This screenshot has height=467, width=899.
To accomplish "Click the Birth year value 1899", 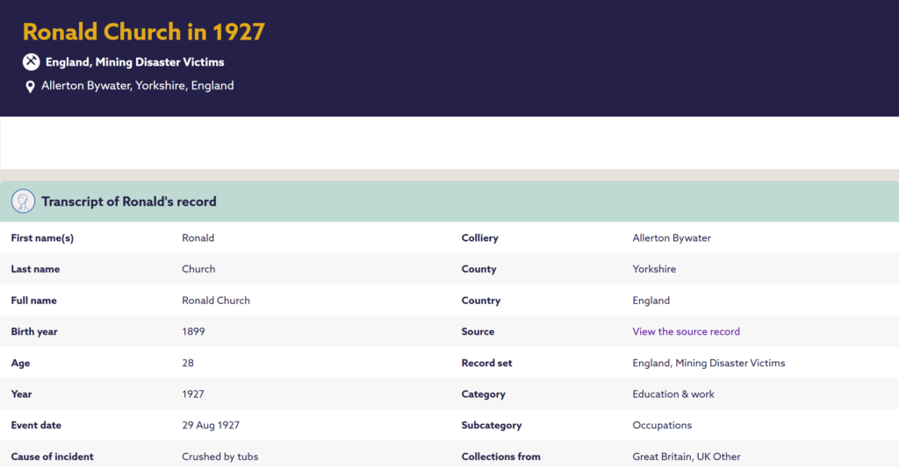I will (x=193, y=331).
